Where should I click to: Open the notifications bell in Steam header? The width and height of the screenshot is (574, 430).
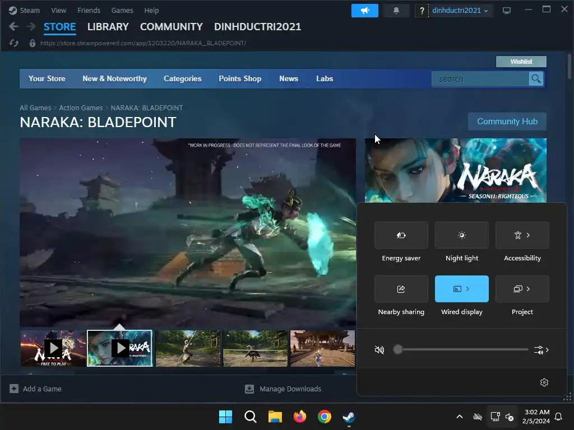396,11
